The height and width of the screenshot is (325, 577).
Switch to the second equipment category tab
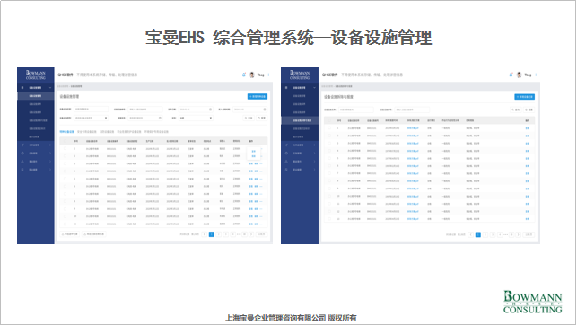[x=87, y=131]
